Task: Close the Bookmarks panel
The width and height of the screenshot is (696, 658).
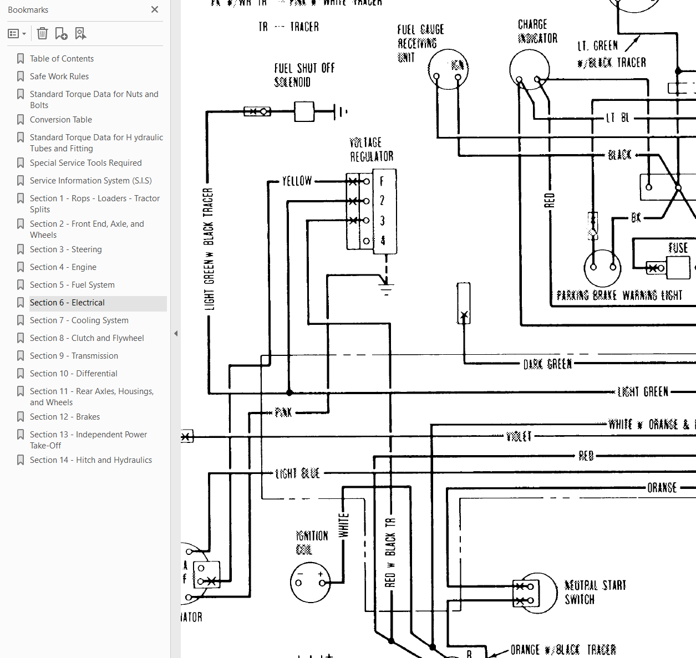Action: click(155, 9)
